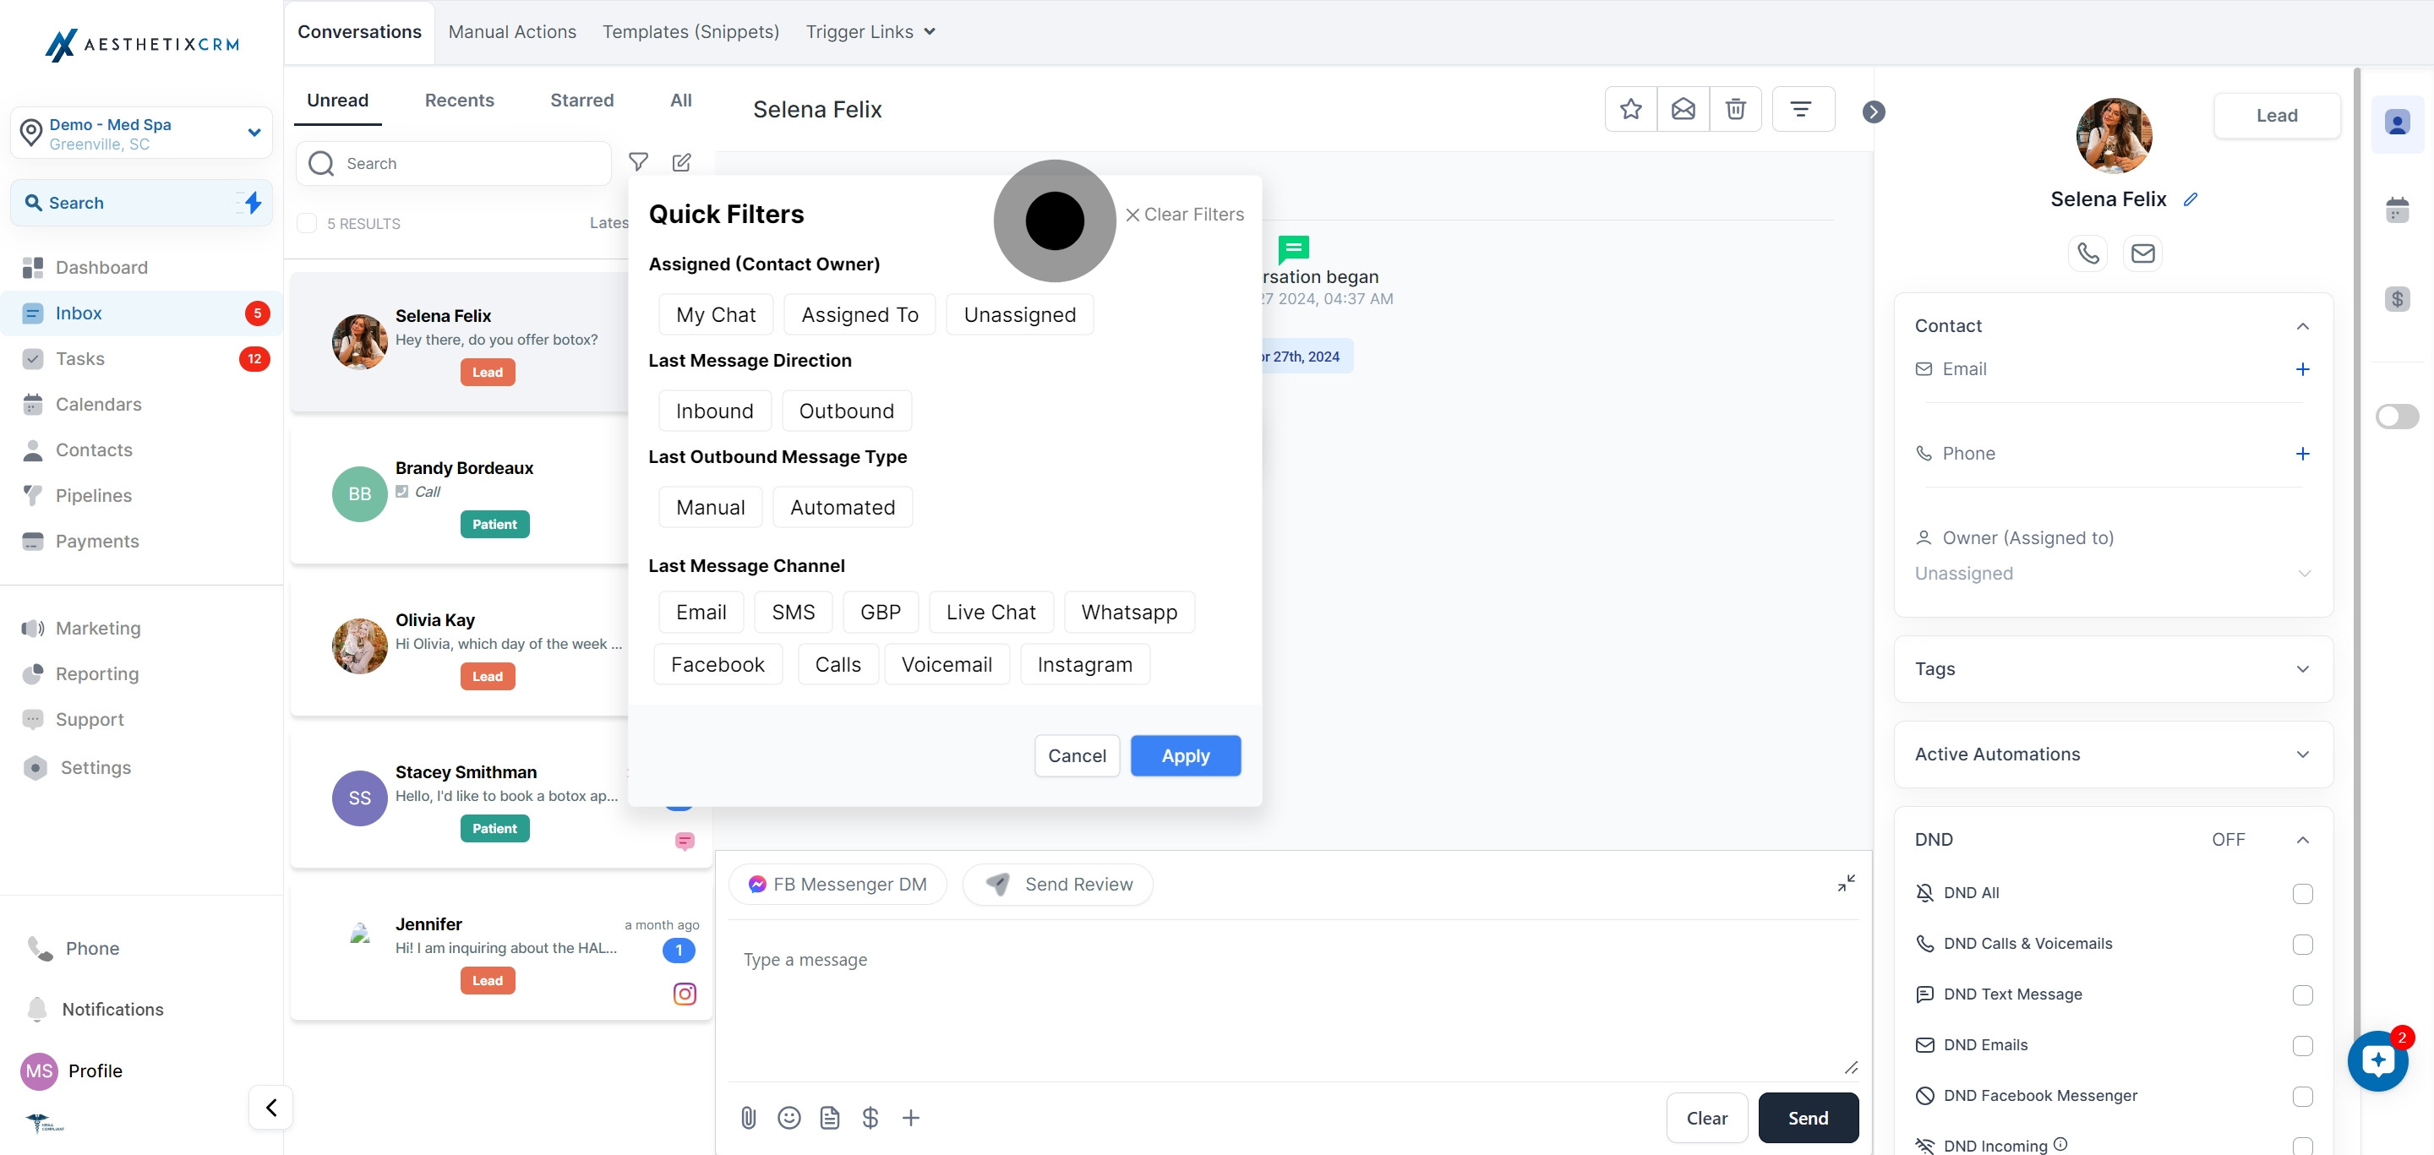Call Selena Felix using the phone icon

pyautogui.click(x=2087, y=253)
